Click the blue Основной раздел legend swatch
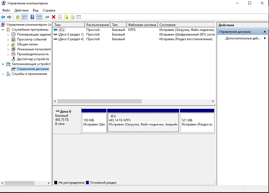 coord(87,183)
